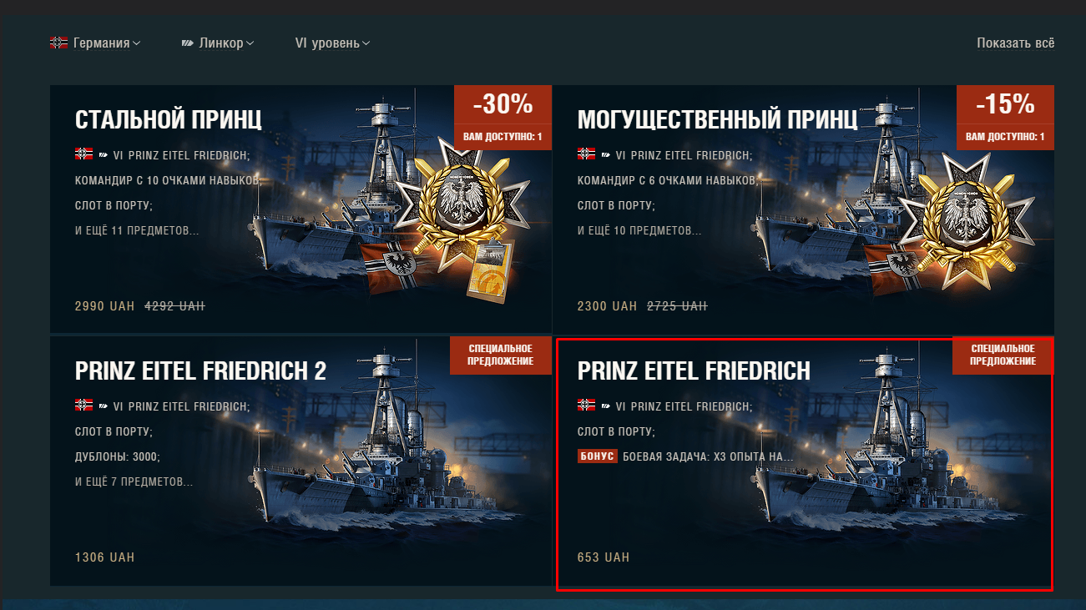Select the Prinz Eitel Friedrich 2 bundle title
The width and height of the screenshot is (1086, 610).
(200, 371)
